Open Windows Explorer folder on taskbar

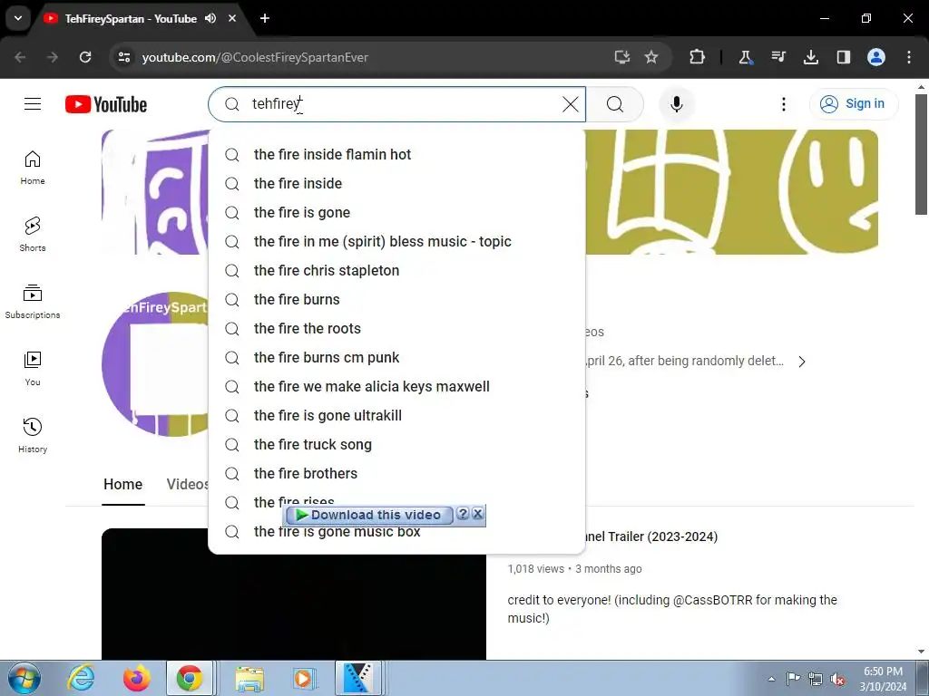click(249, 678)
